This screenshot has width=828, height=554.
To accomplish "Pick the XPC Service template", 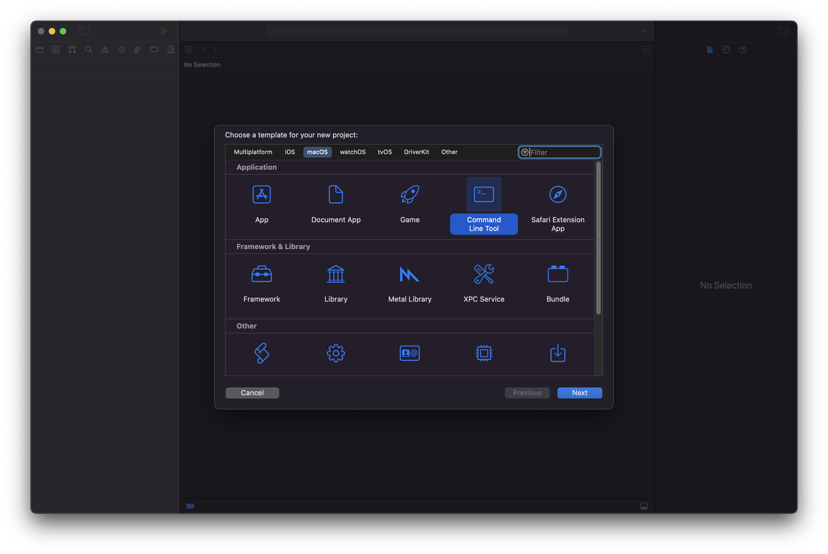I will pos(484,274).
